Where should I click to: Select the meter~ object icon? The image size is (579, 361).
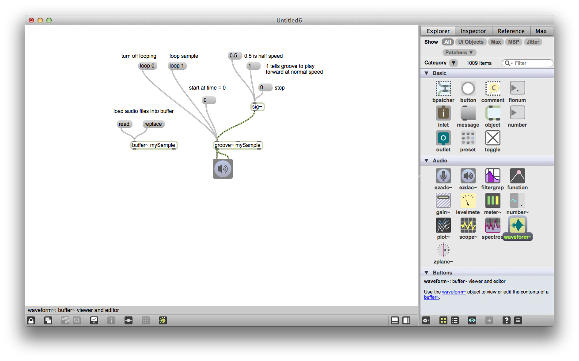tap(493, 200)
